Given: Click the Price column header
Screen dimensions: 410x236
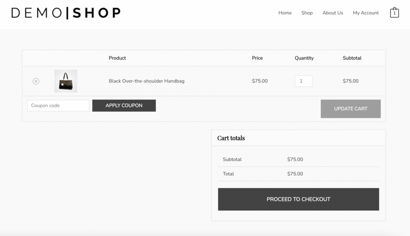Looking at the screenshot, I should pyautogui.click(x=257, y=58).
